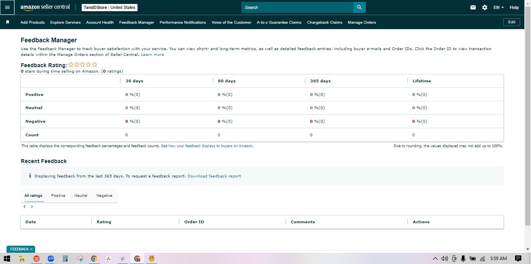531x264 pixels.
Task: Click the battery tray icon
Action: pyautogui.click(x=473, y=259)
